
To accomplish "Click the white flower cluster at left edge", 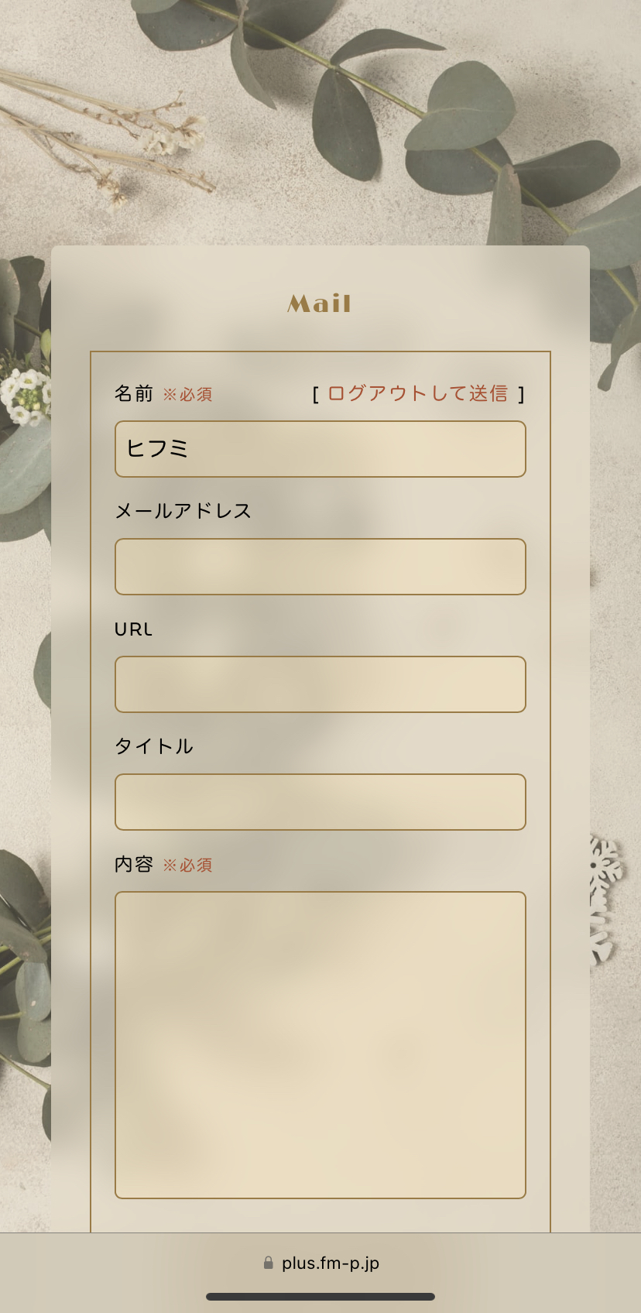I will coord(25,395).
